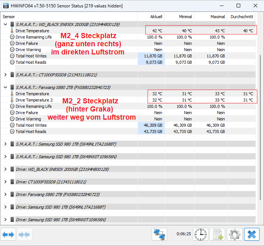264x246 pixels.
Task: Click the 0:06:25 elapsed time readout
Action: click(x=184, y=234)
